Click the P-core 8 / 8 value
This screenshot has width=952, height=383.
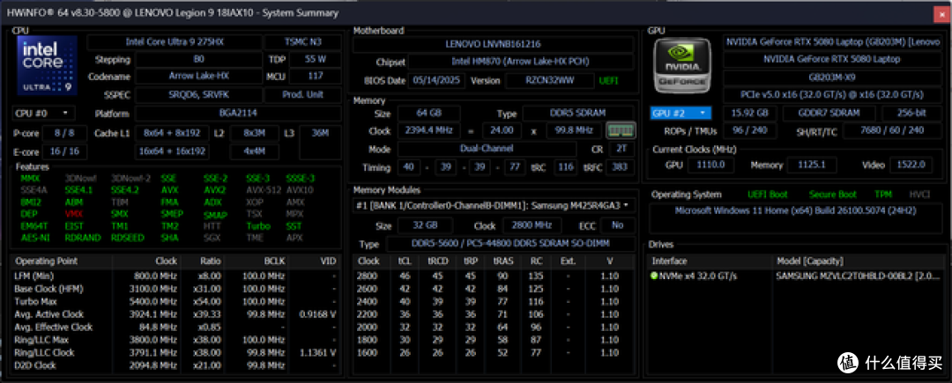[x=65, y=133]
